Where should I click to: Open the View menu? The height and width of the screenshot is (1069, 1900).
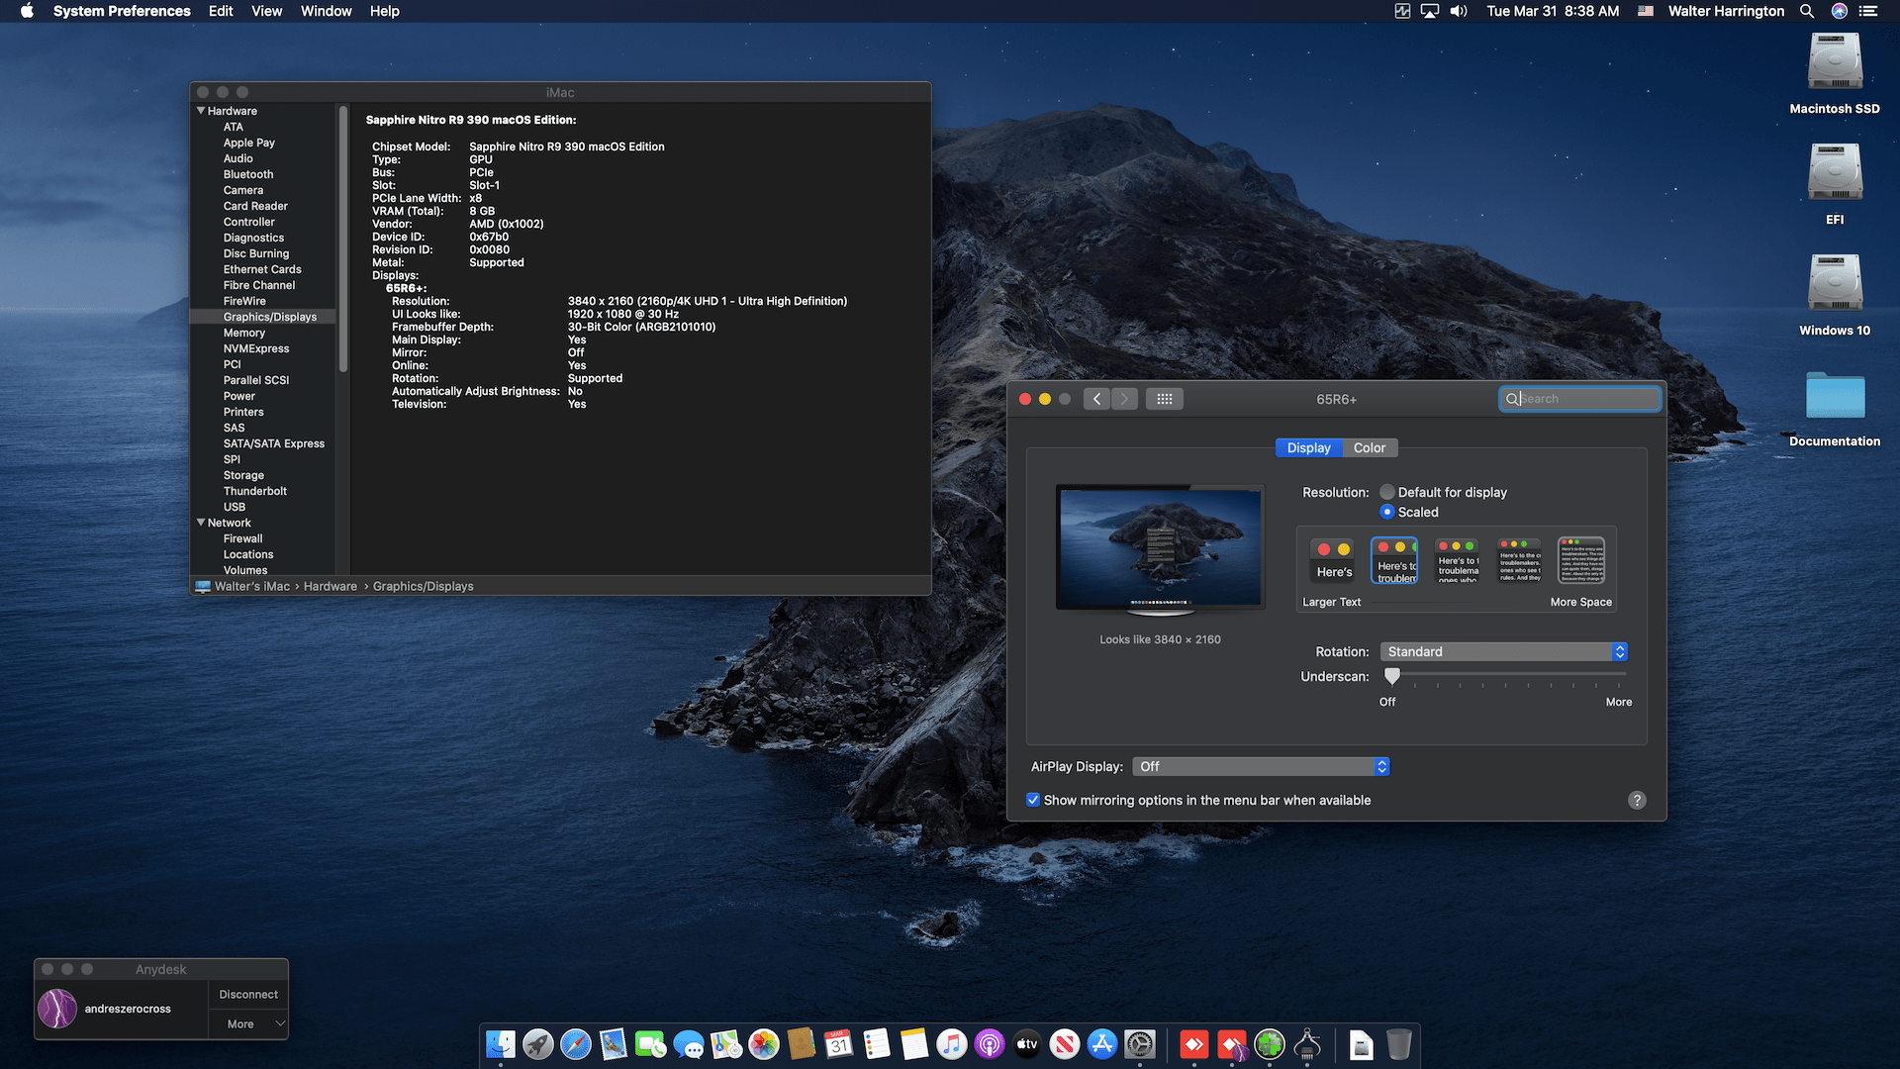(x=266, y=11)
